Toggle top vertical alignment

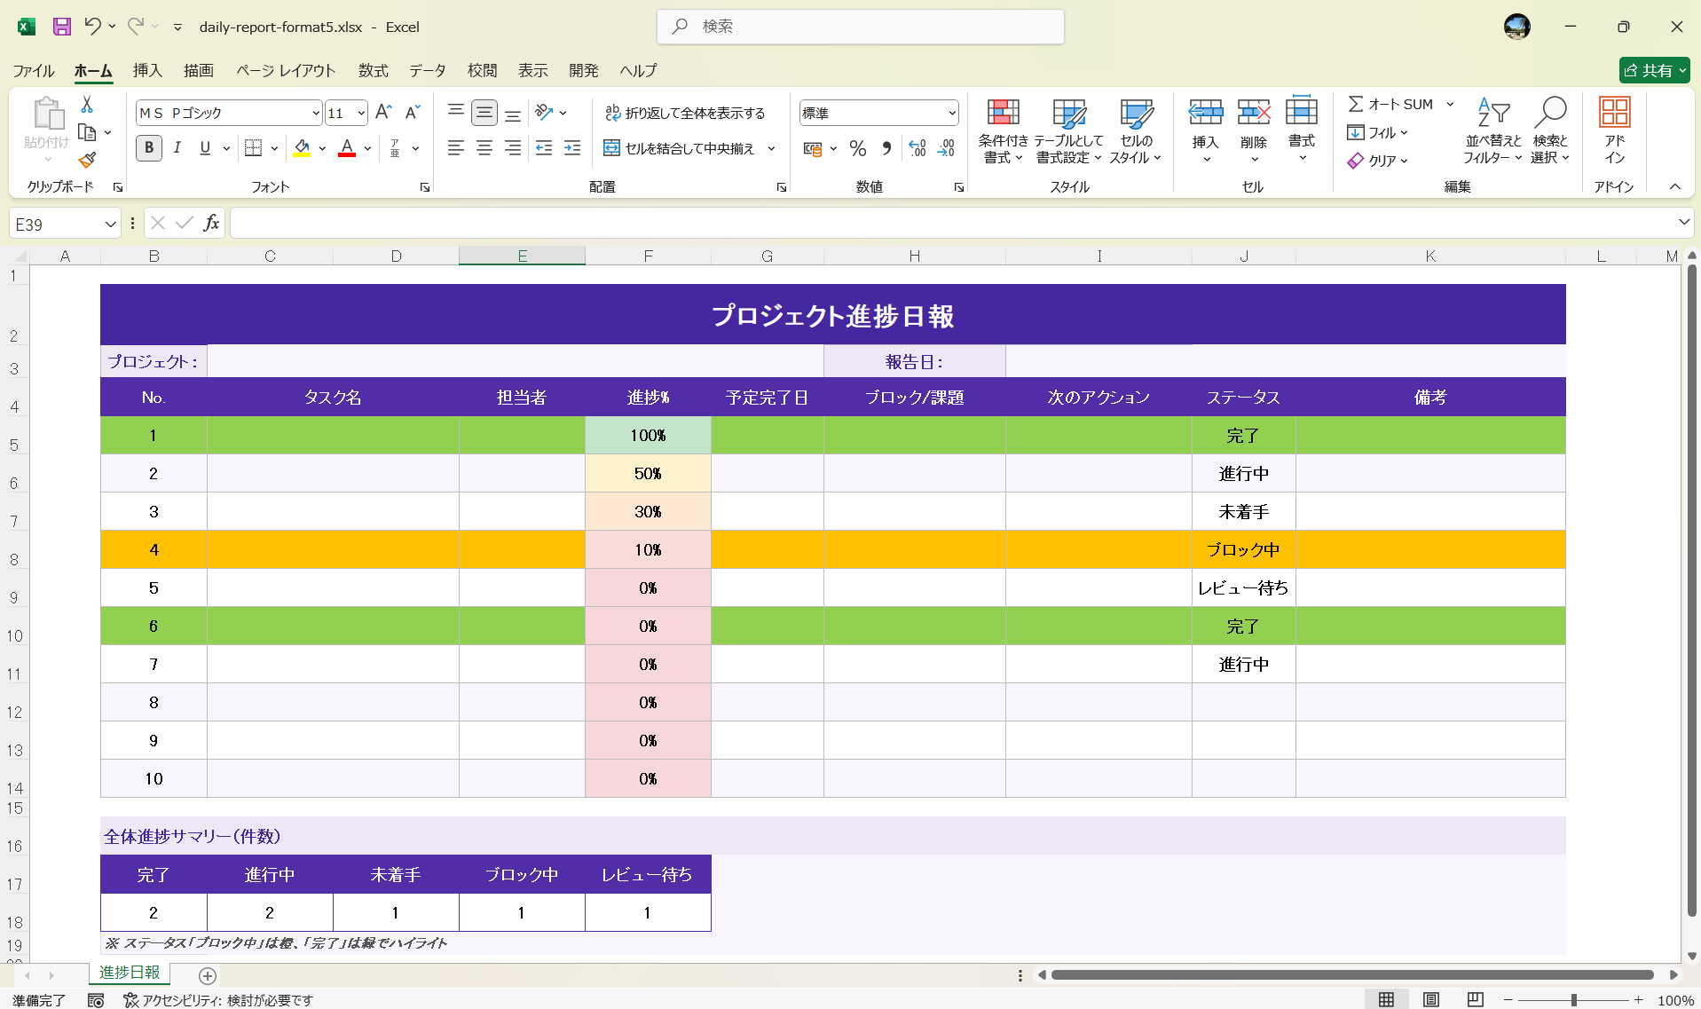[456, 113]
